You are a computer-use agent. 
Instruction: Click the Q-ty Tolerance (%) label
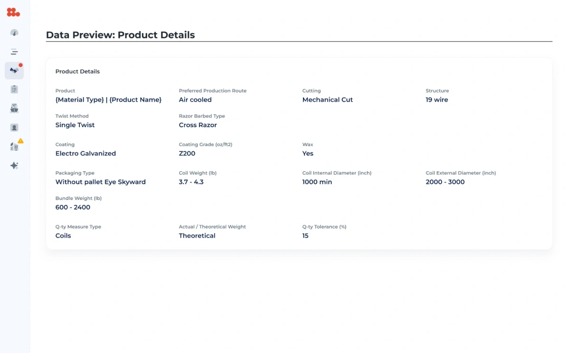pyautogui.click(x=324, y=227)
